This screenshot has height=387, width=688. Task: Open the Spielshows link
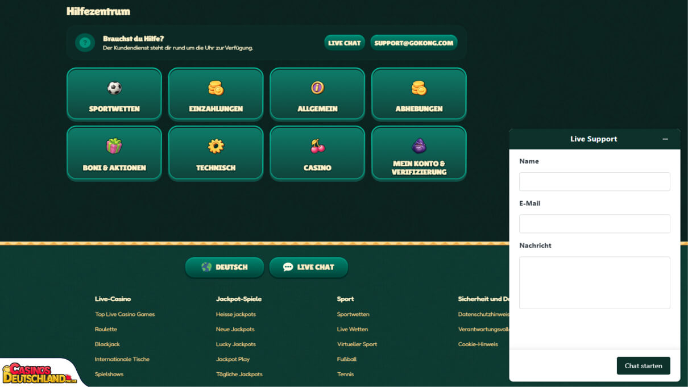click(109, 374)
